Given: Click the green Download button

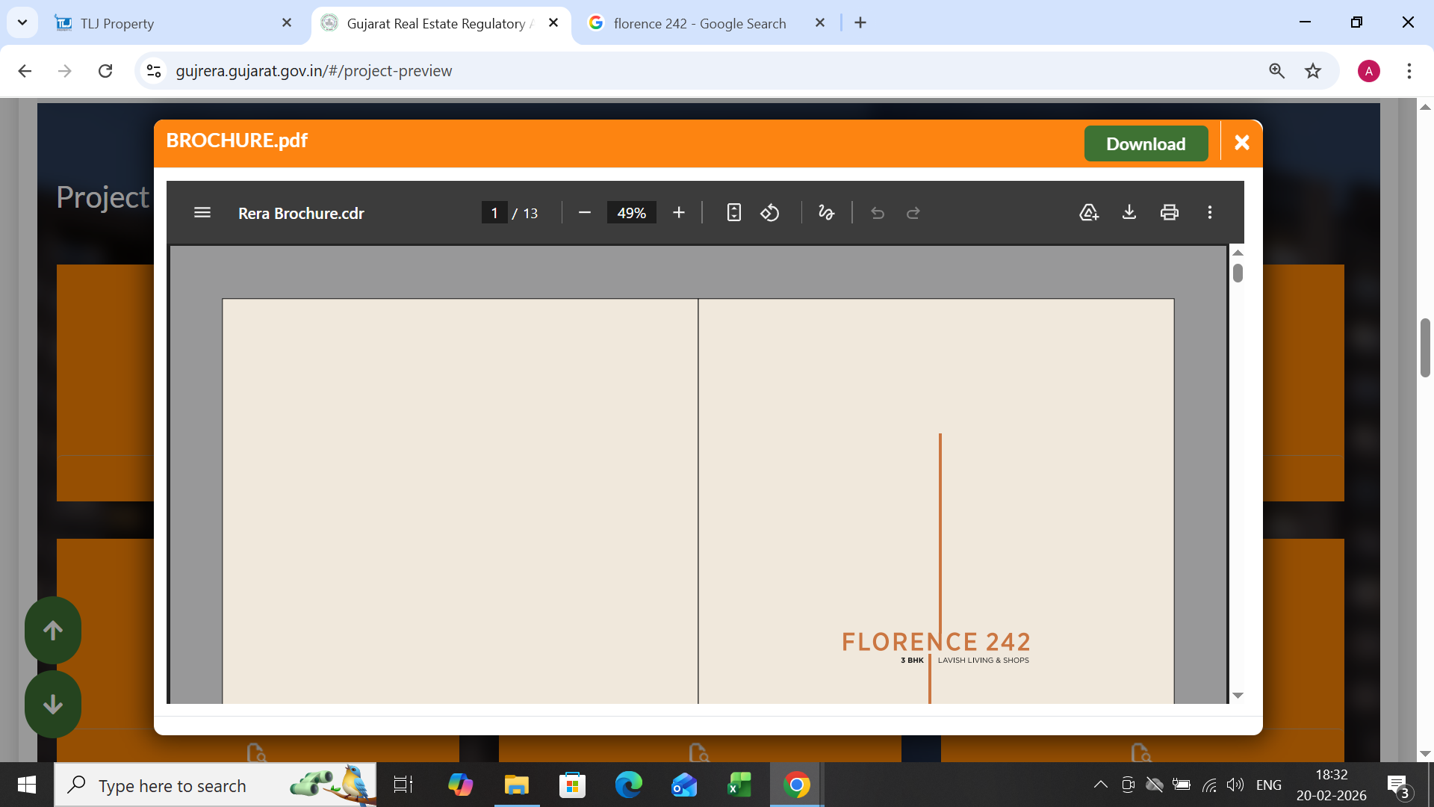Looking at the screenshot, I should (x=1146, y=143).
